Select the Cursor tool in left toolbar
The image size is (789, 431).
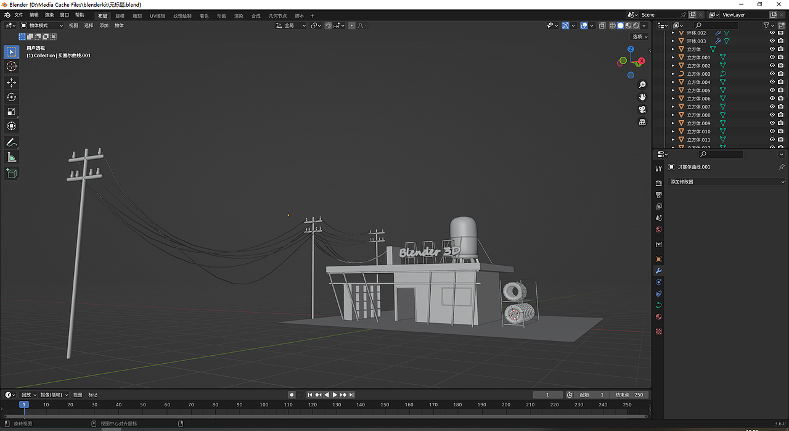(11, 66)
